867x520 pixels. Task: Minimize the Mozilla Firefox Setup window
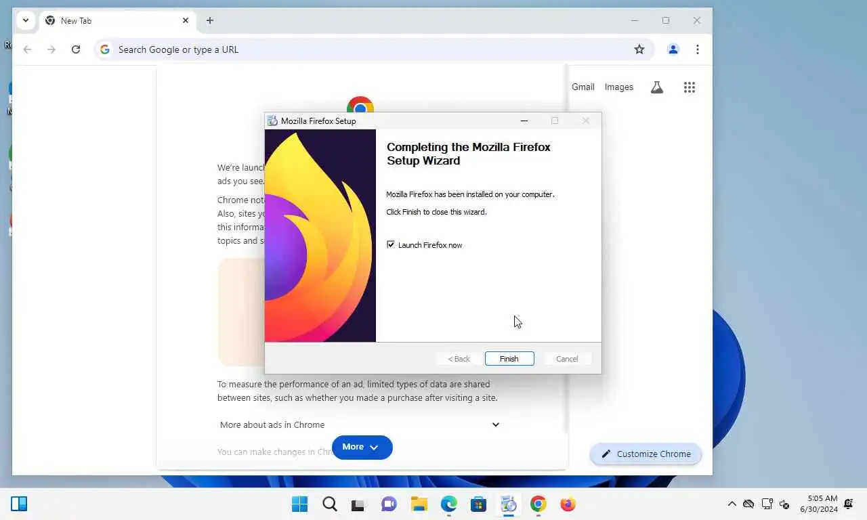pos(524,121)
